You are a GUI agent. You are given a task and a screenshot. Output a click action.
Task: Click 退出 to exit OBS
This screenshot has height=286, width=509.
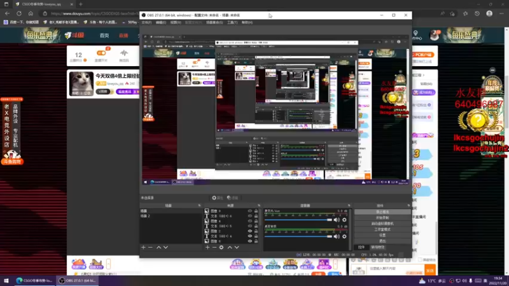click(x=382, y=241)
